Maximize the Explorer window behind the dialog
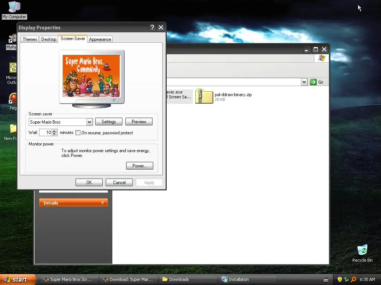 (316, 49)
